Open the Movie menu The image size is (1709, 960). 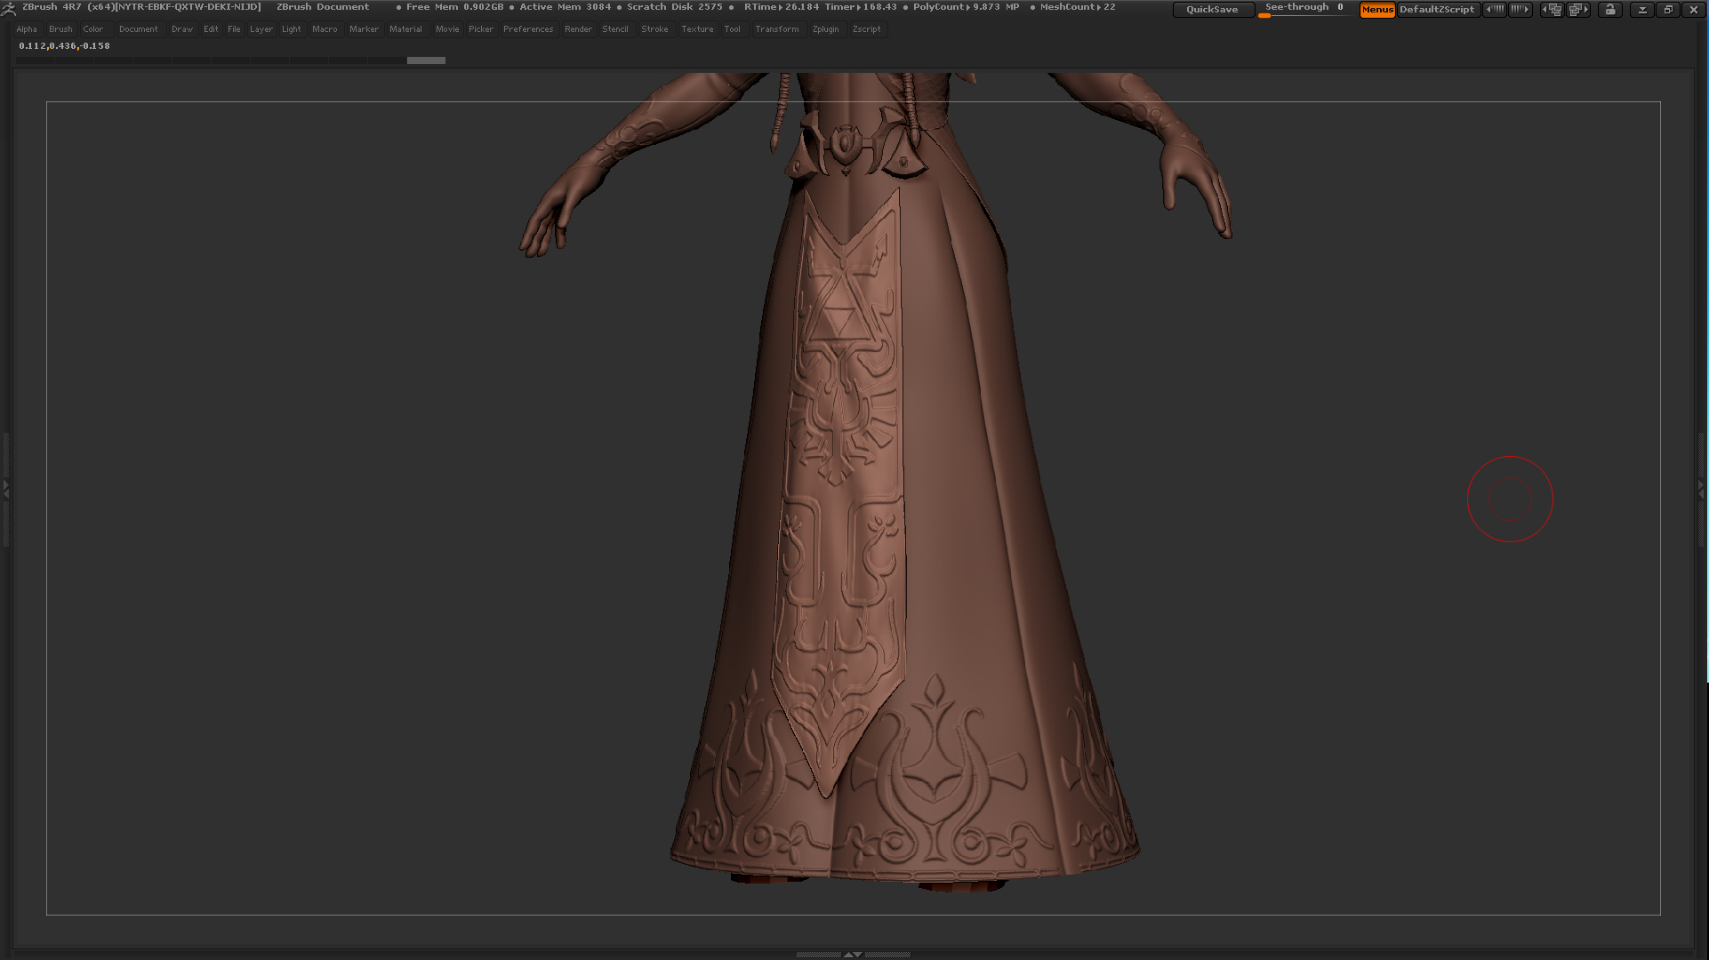click(447, 29)
